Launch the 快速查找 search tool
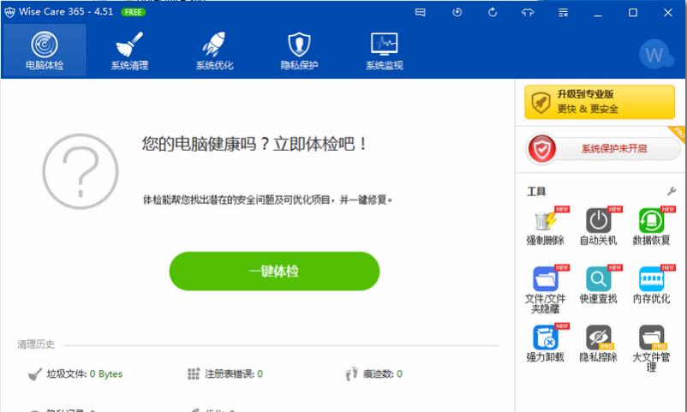The height and width of the screenshot is (412, 687). point(598,285)
